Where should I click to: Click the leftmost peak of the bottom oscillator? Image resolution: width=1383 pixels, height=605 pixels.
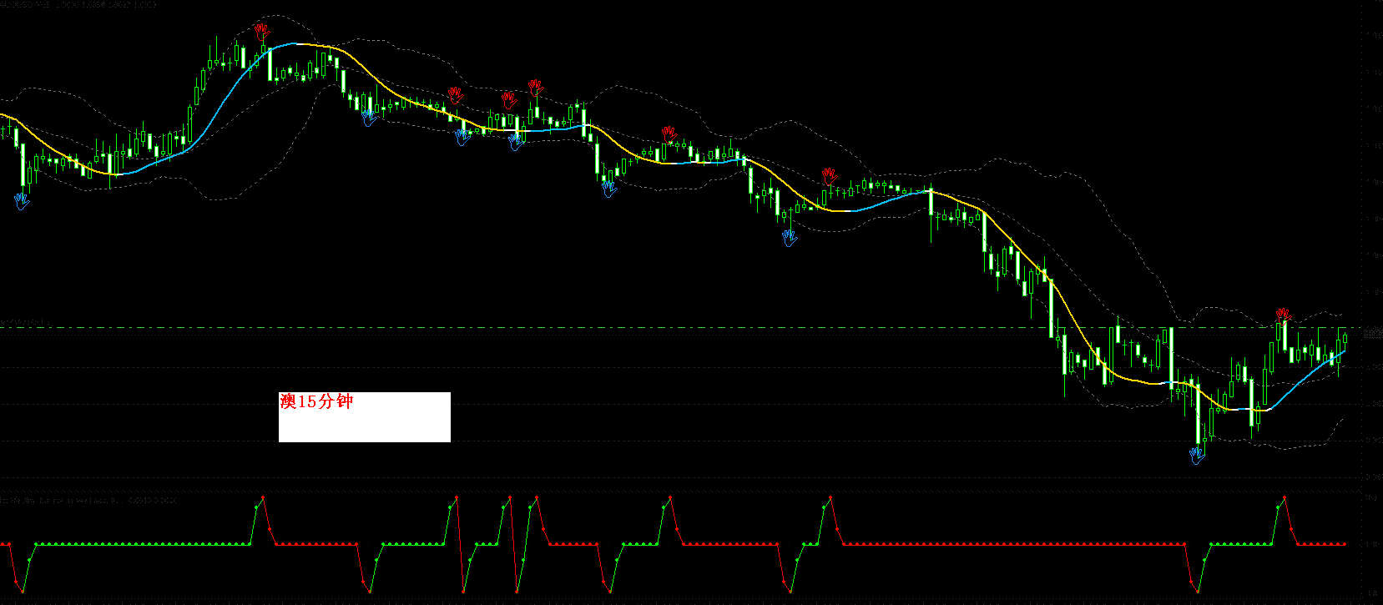pos(263,497)
